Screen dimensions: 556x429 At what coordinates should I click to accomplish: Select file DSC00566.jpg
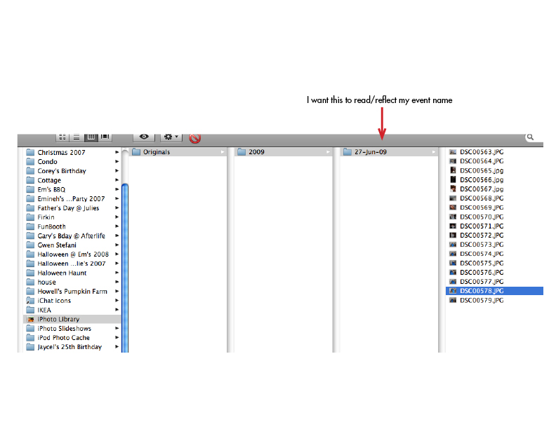tap(494, 180)
